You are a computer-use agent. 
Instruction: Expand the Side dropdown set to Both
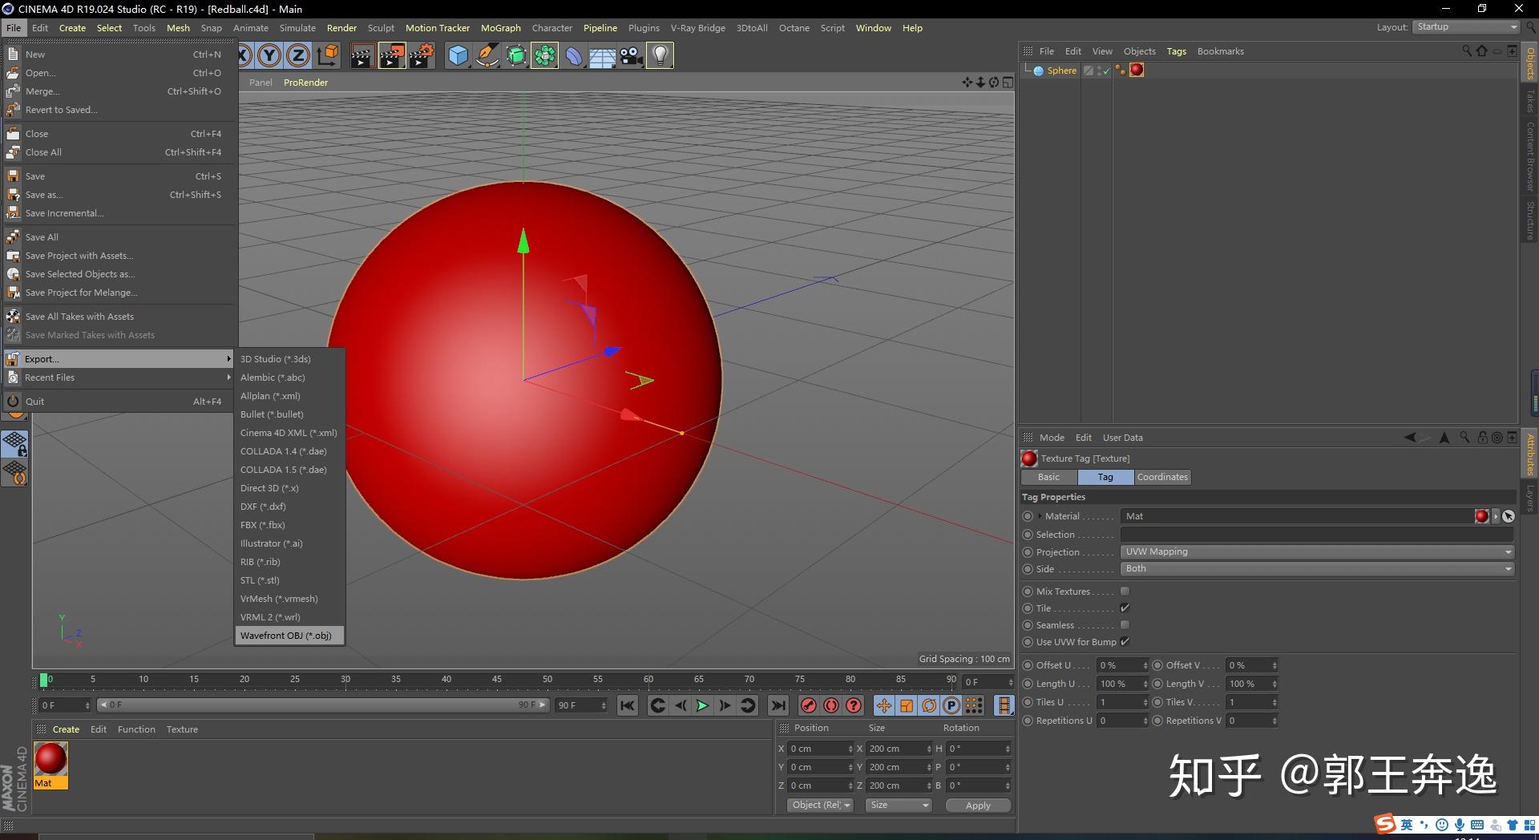(1316, 569)
